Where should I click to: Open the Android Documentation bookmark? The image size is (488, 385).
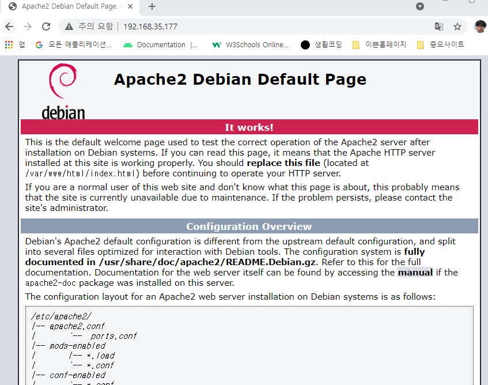point(160,45)
